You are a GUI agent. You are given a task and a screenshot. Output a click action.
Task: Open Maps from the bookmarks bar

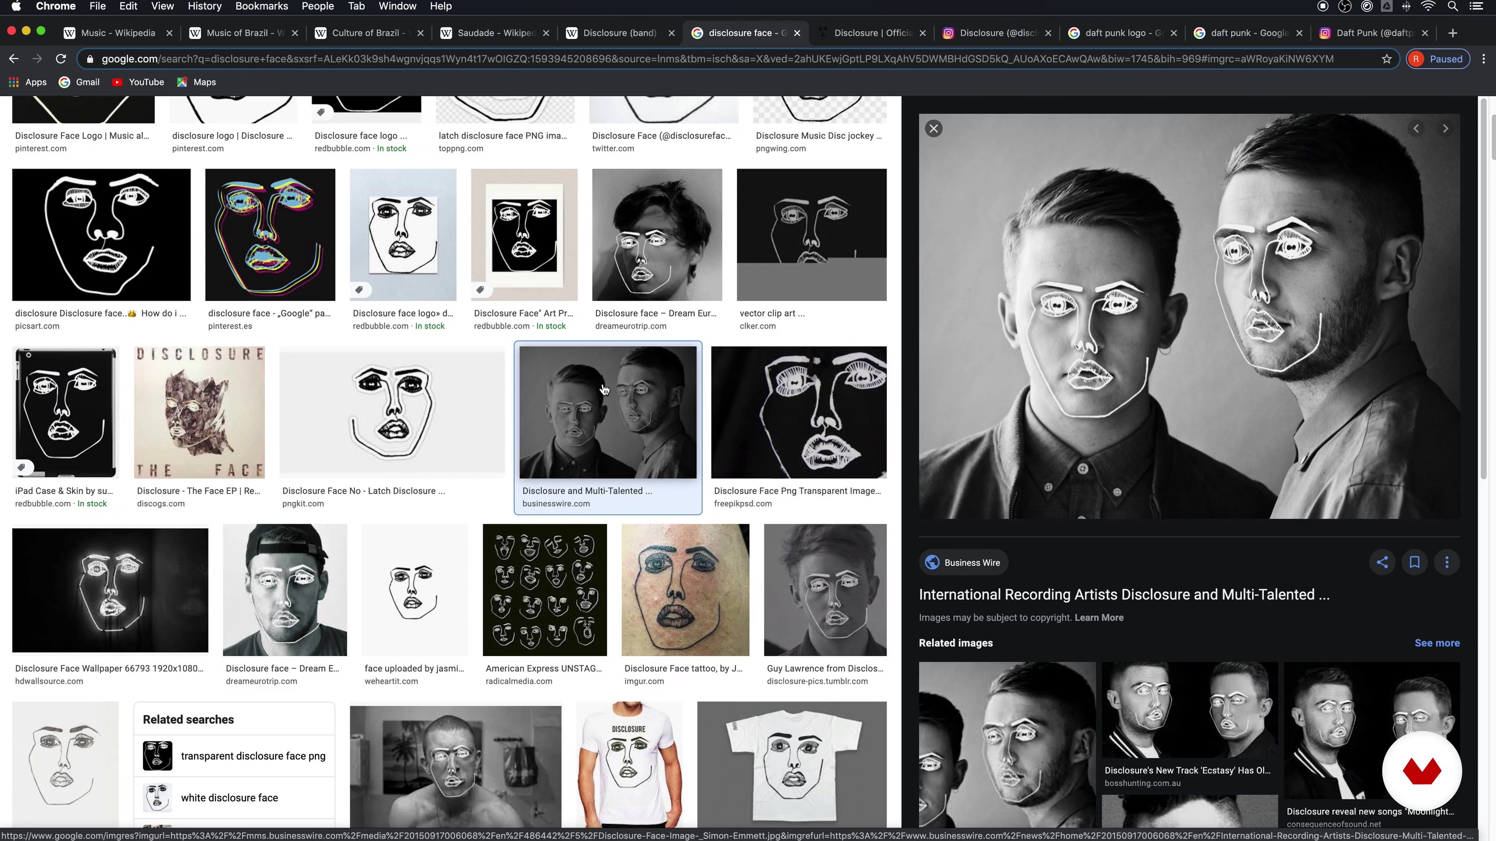coord(196,82)
